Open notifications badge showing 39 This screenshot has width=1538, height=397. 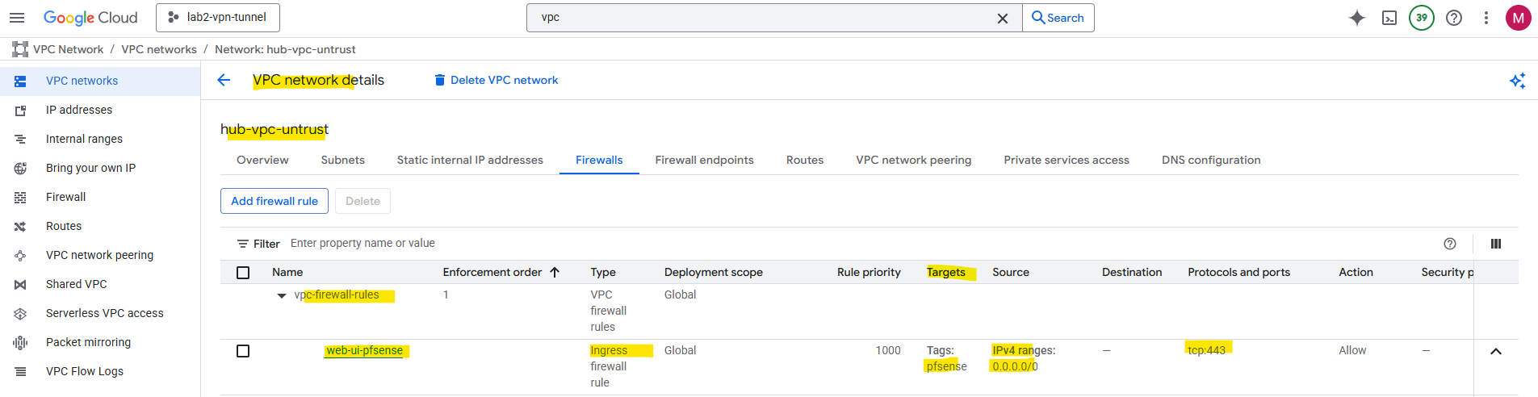(x=1422, y=18)
